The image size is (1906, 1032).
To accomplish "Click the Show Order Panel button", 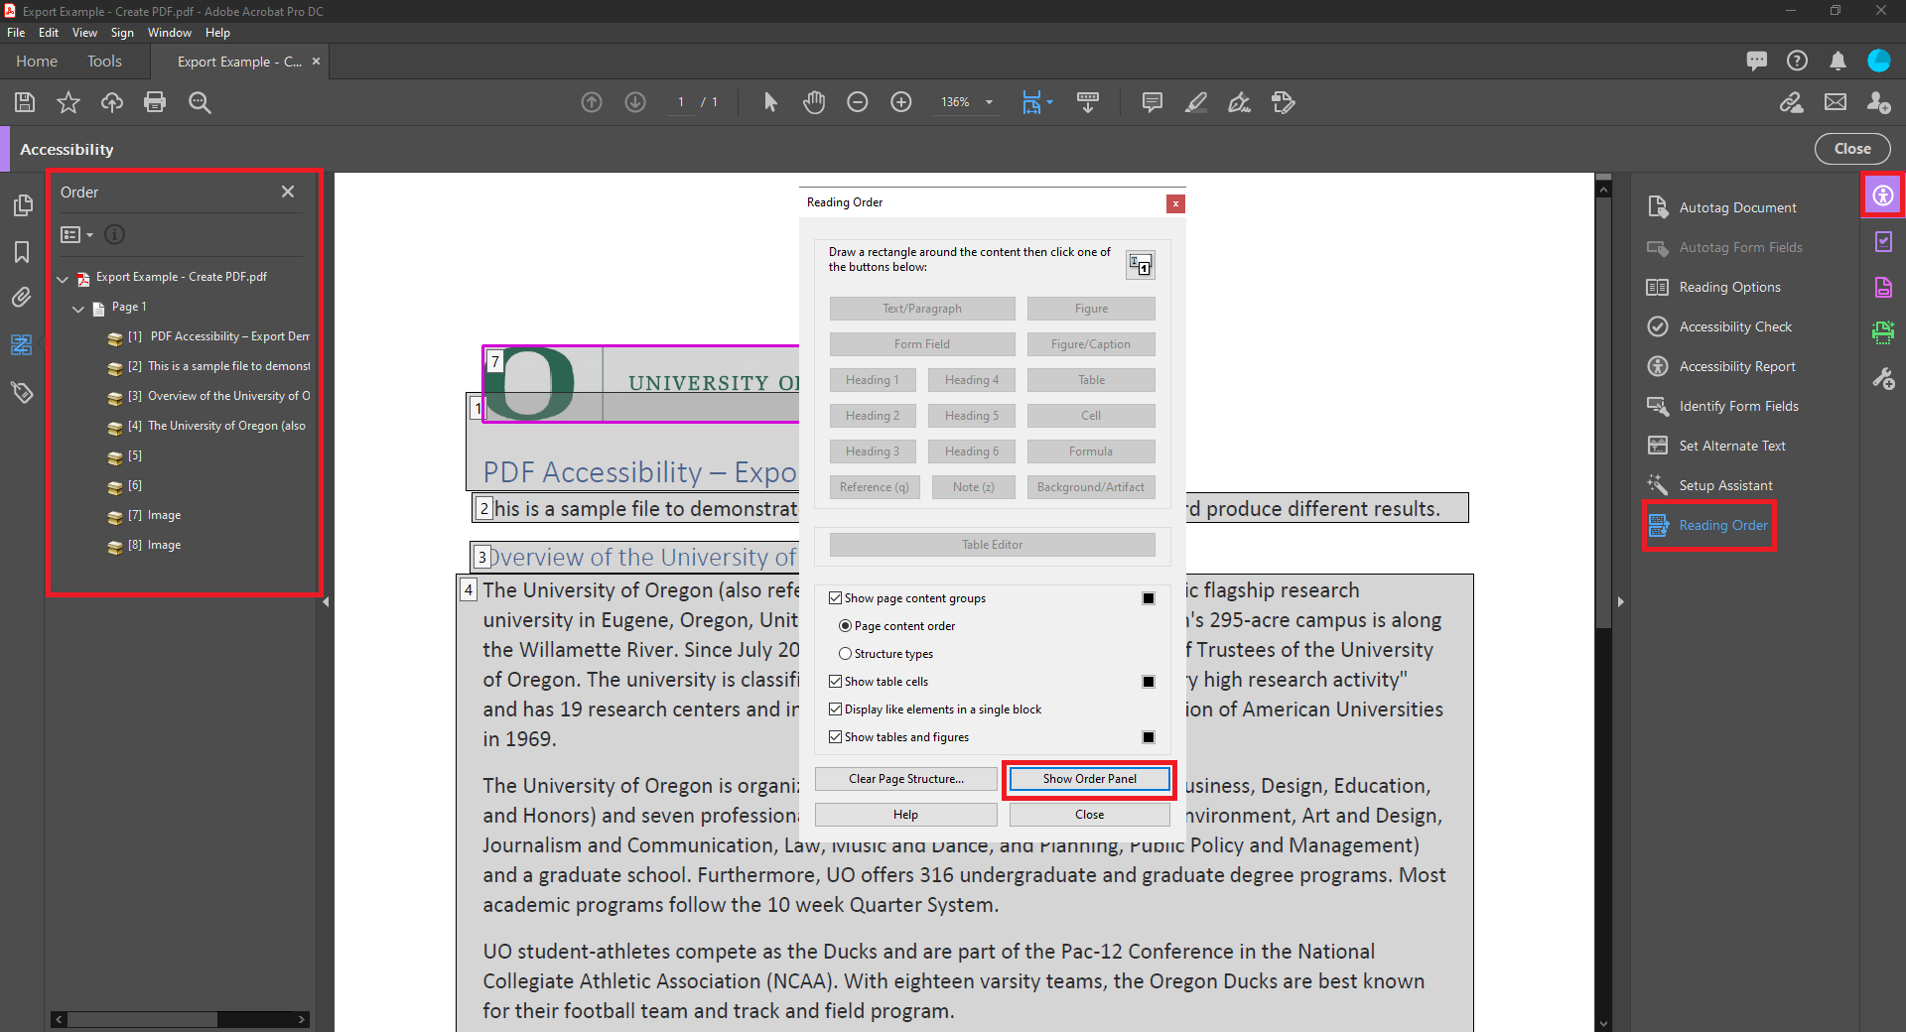I will (x=1090, y=779).
